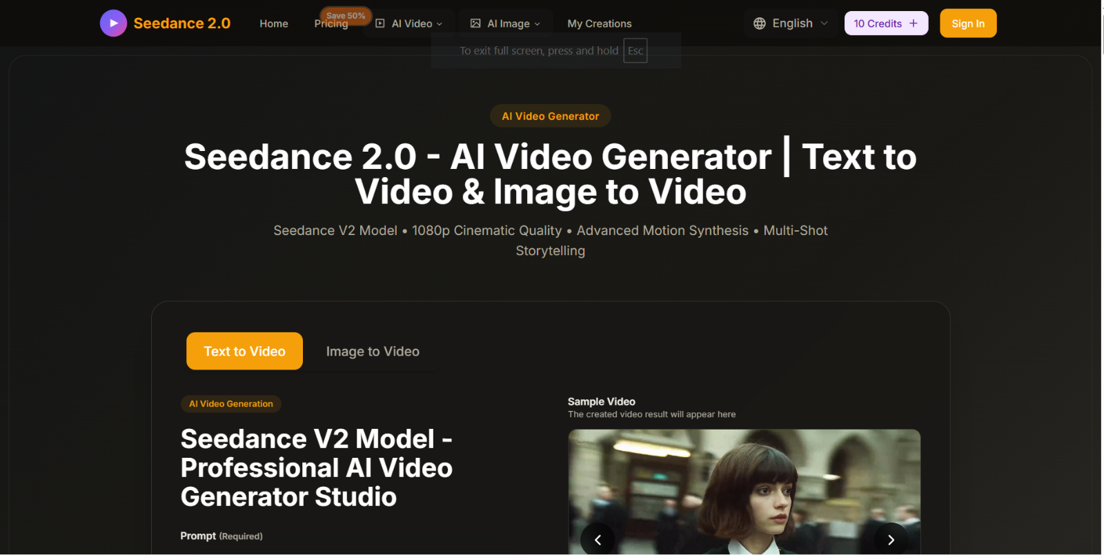Click the Sample Video heading text

[x=602, y=401]
